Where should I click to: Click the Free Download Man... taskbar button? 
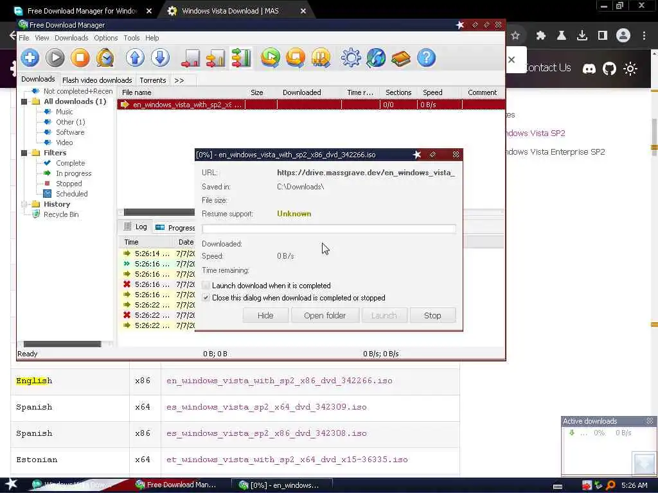(176, 485)
